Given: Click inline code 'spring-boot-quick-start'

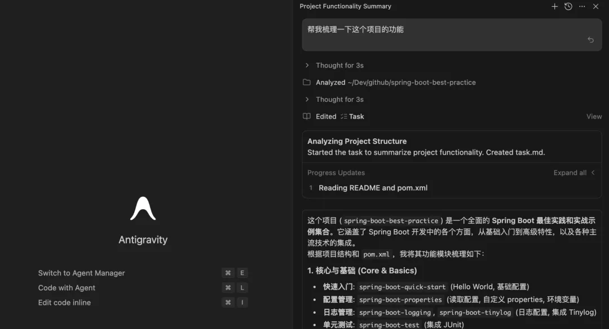Looking at the screenshot, I should pyautogui.click(x=403, y=287).
